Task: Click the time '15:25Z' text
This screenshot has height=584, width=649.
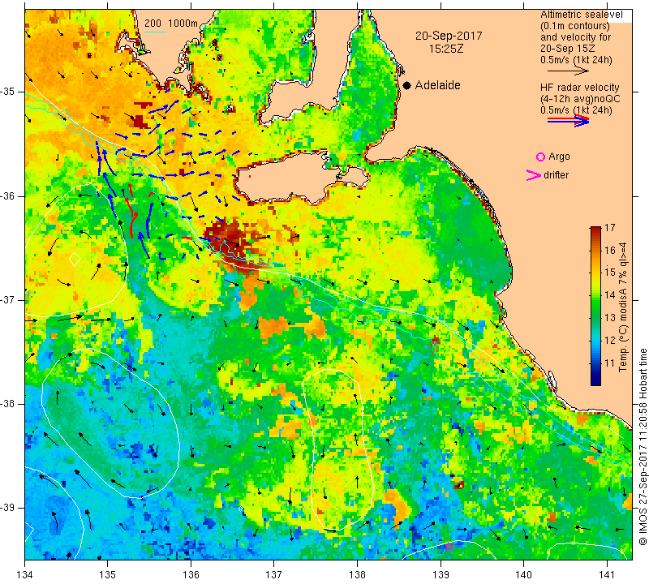Action: click(445, 49)
